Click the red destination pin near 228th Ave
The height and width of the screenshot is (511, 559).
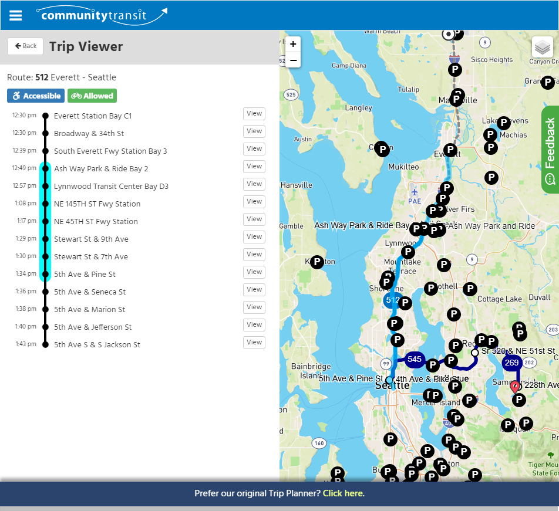pos(516,387)
